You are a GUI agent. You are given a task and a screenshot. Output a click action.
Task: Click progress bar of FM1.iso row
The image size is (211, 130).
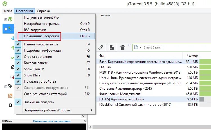tap(205, 67)
